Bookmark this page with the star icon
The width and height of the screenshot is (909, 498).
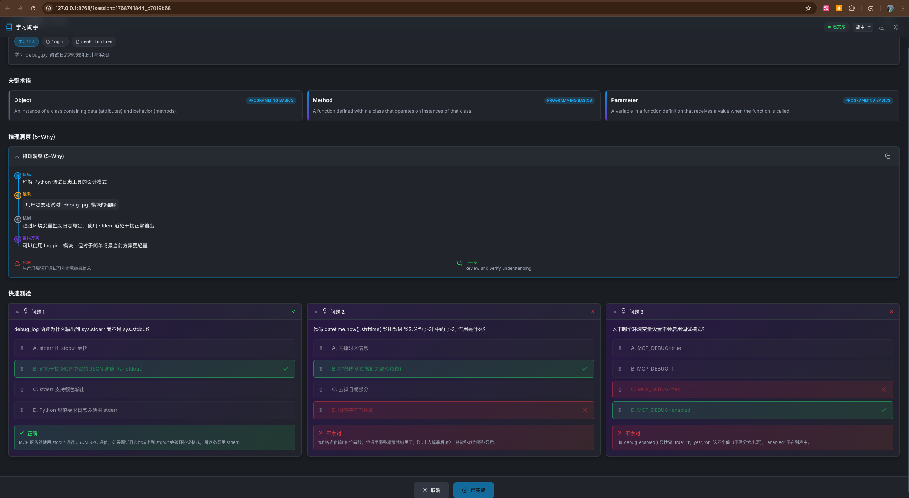808,8
